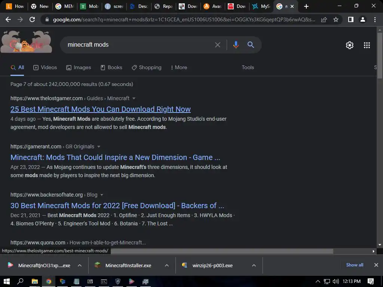The image size is (383, 287).
Task: Expand the More search filters menu
Action: point(179,67)
